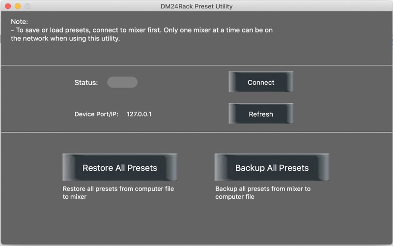The image size is (393, 246).
Task: Click the 'Note:' heading text
Action: point(19,22)
